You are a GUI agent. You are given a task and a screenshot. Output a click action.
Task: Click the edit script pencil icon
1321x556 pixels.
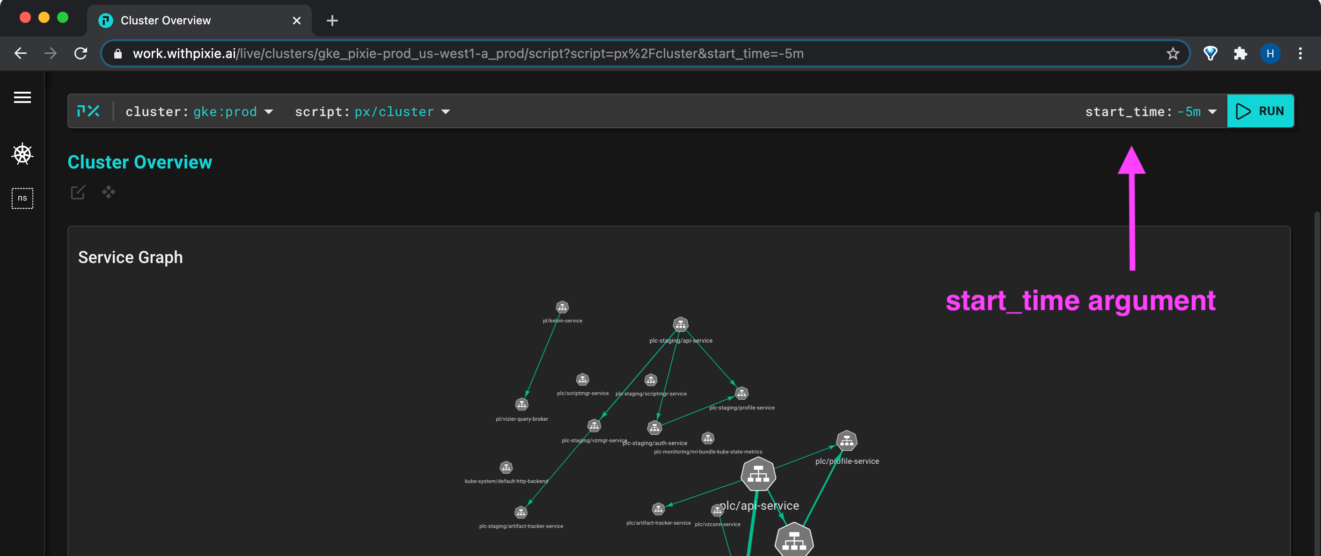point(78,192)
